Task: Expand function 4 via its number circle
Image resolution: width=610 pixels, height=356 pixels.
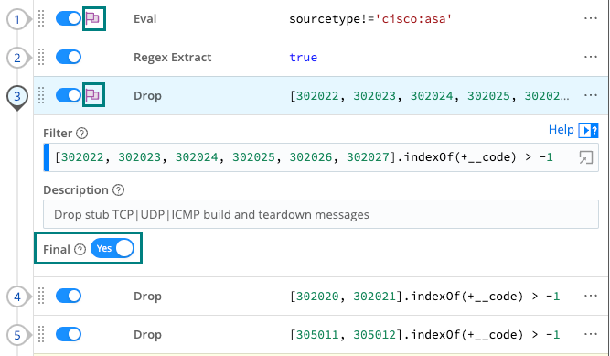Action: pos(17,297)
